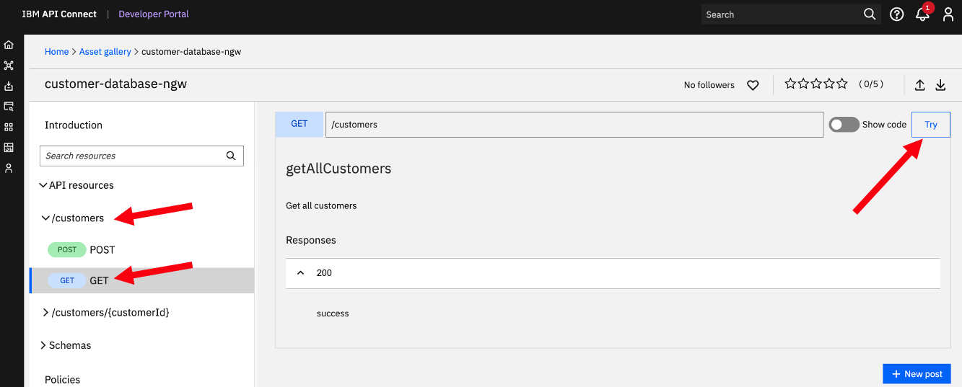Click the New post button

coord(917,374)
